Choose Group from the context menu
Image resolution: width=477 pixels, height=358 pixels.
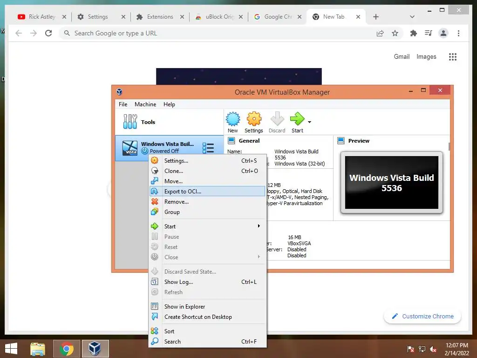pos(207,212)
